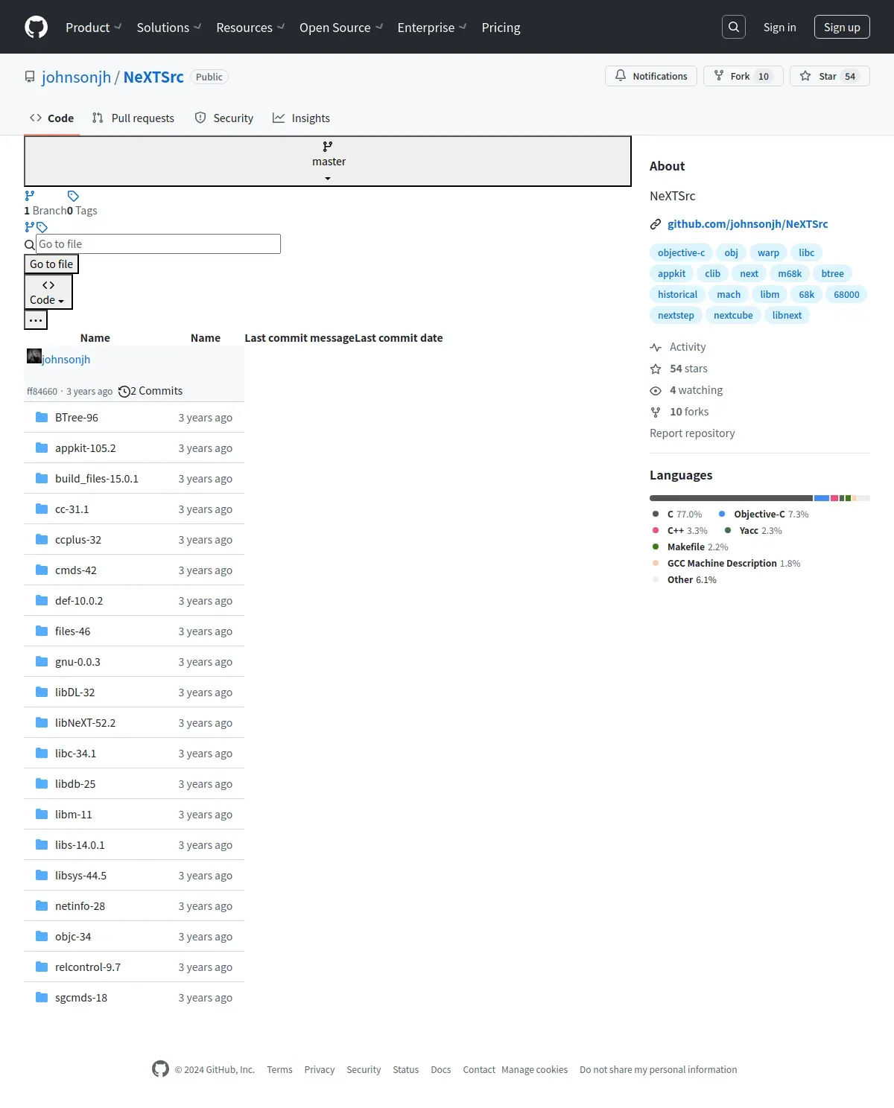
Task: Click the tag icon above Tags
Action: click(73, 196)
